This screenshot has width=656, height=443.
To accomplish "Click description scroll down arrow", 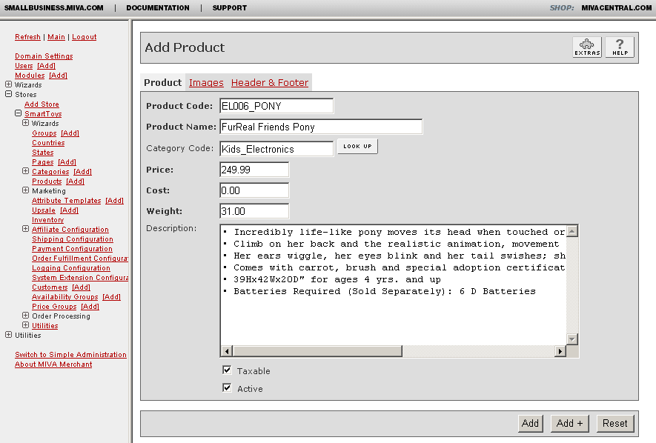I will point(572,339).
